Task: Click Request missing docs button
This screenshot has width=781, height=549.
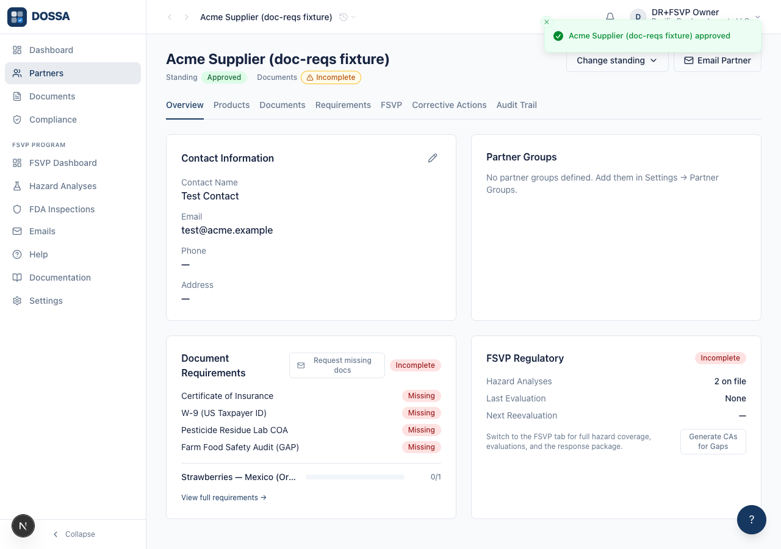Action: point(337,365)
